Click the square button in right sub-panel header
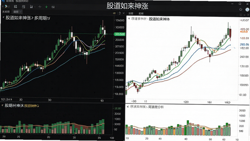250x141 pixels. (241, 15)
